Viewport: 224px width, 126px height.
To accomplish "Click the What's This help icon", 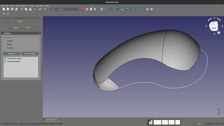I will pos(50,9).
